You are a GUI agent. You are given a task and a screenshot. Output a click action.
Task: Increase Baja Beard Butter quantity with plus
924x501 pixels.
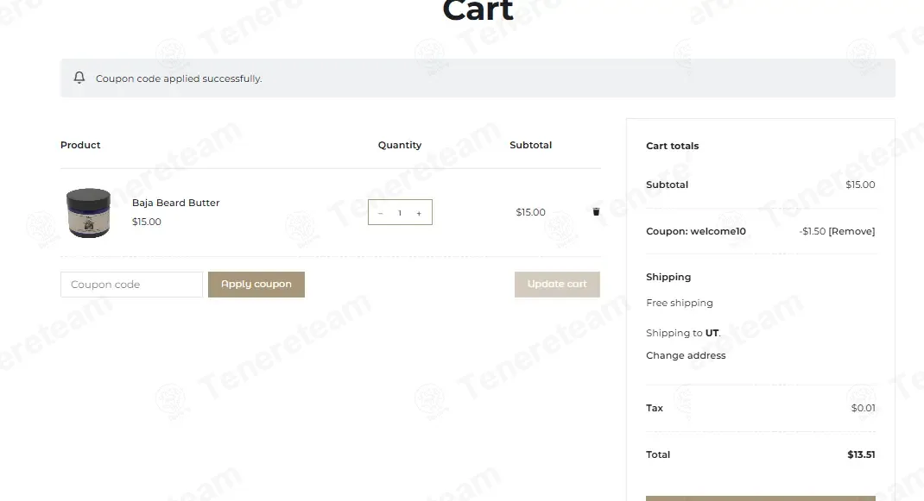(x=419, y=213)
